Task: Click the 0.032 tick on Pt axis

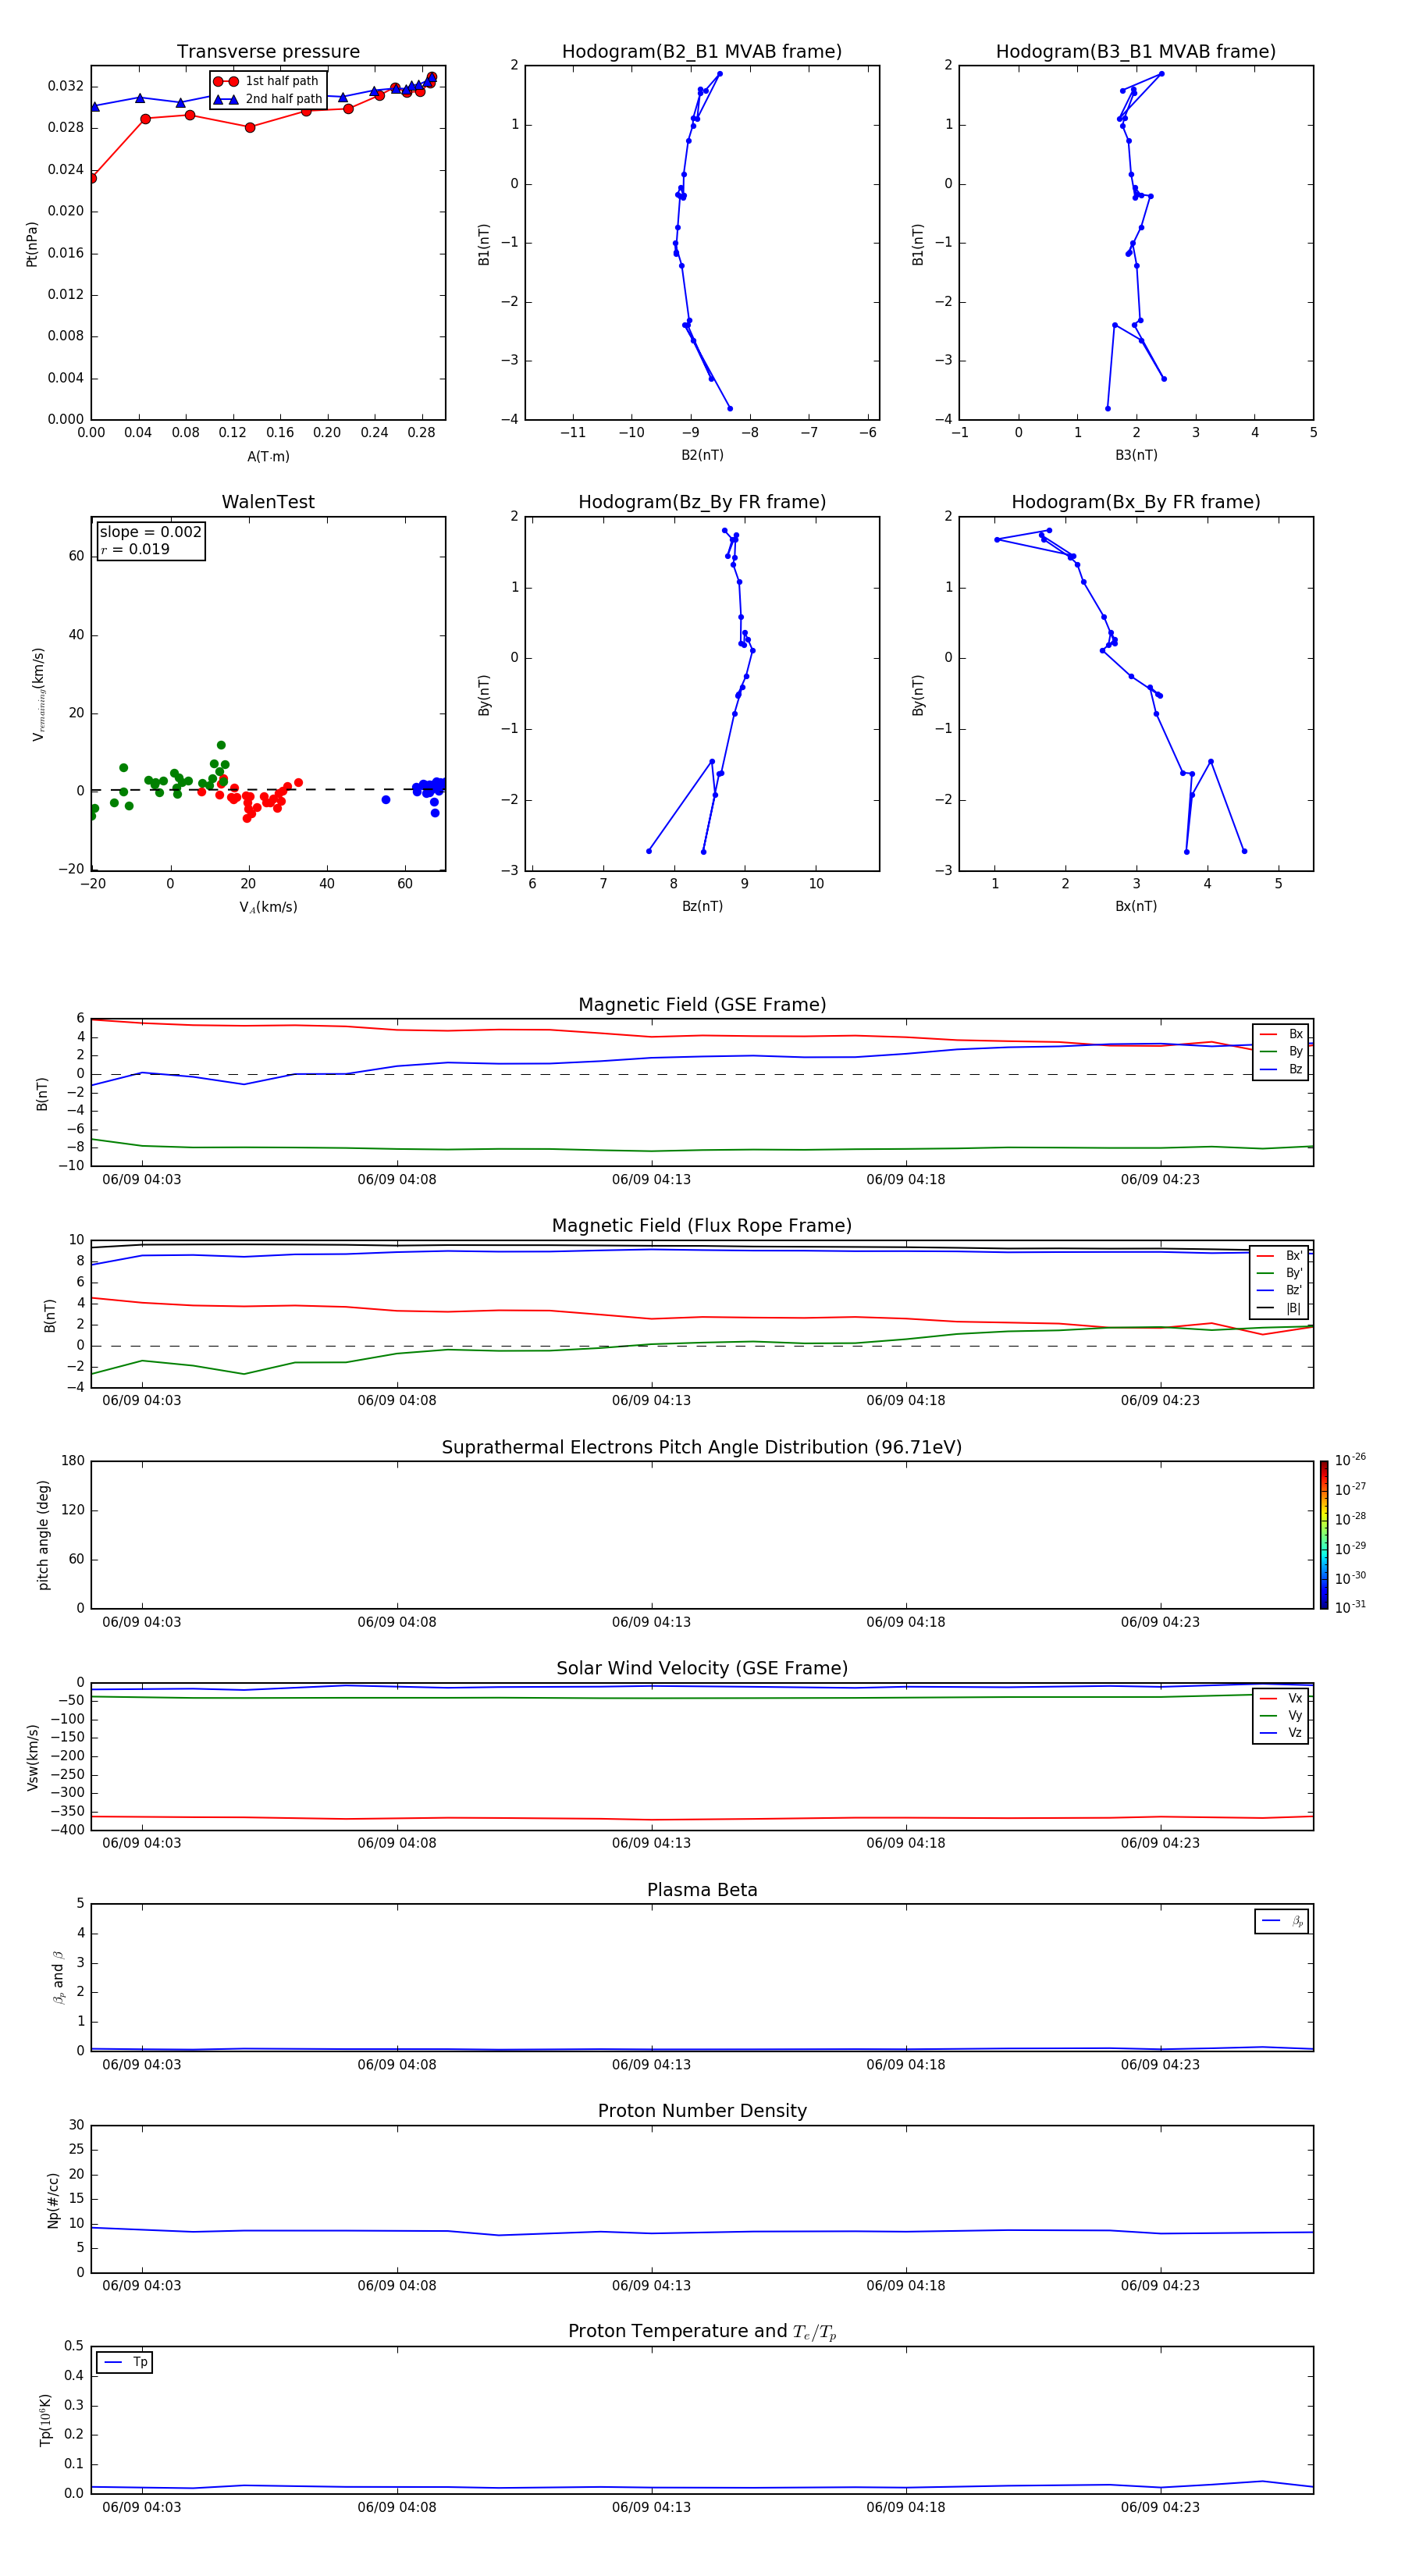Action: (66, 86)
